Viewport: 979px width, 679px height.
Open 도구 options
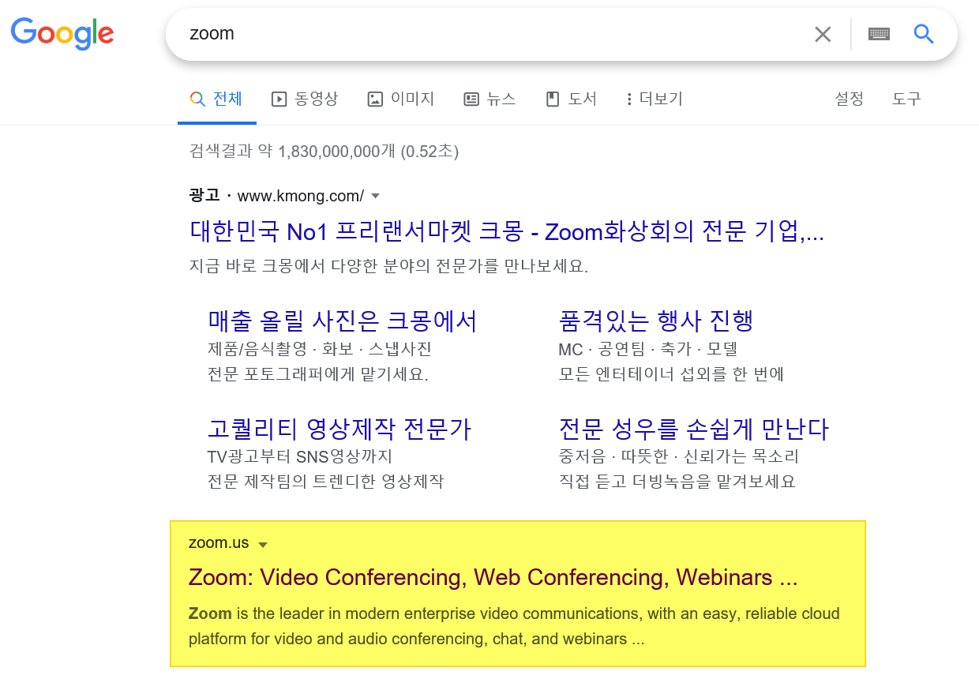pos(906,99)
